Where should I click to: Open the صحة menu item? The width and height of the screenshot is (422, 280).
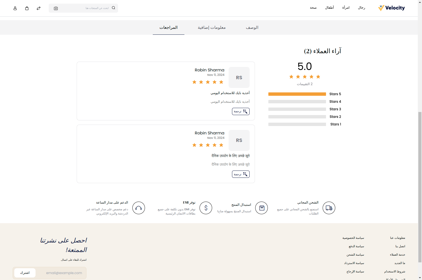[x=313, y=8]
